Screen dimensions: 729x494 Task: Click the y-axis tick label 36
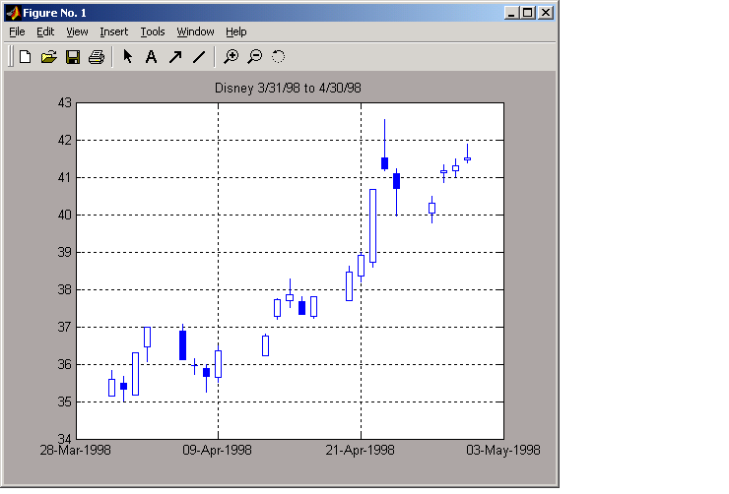pos(65,364)
